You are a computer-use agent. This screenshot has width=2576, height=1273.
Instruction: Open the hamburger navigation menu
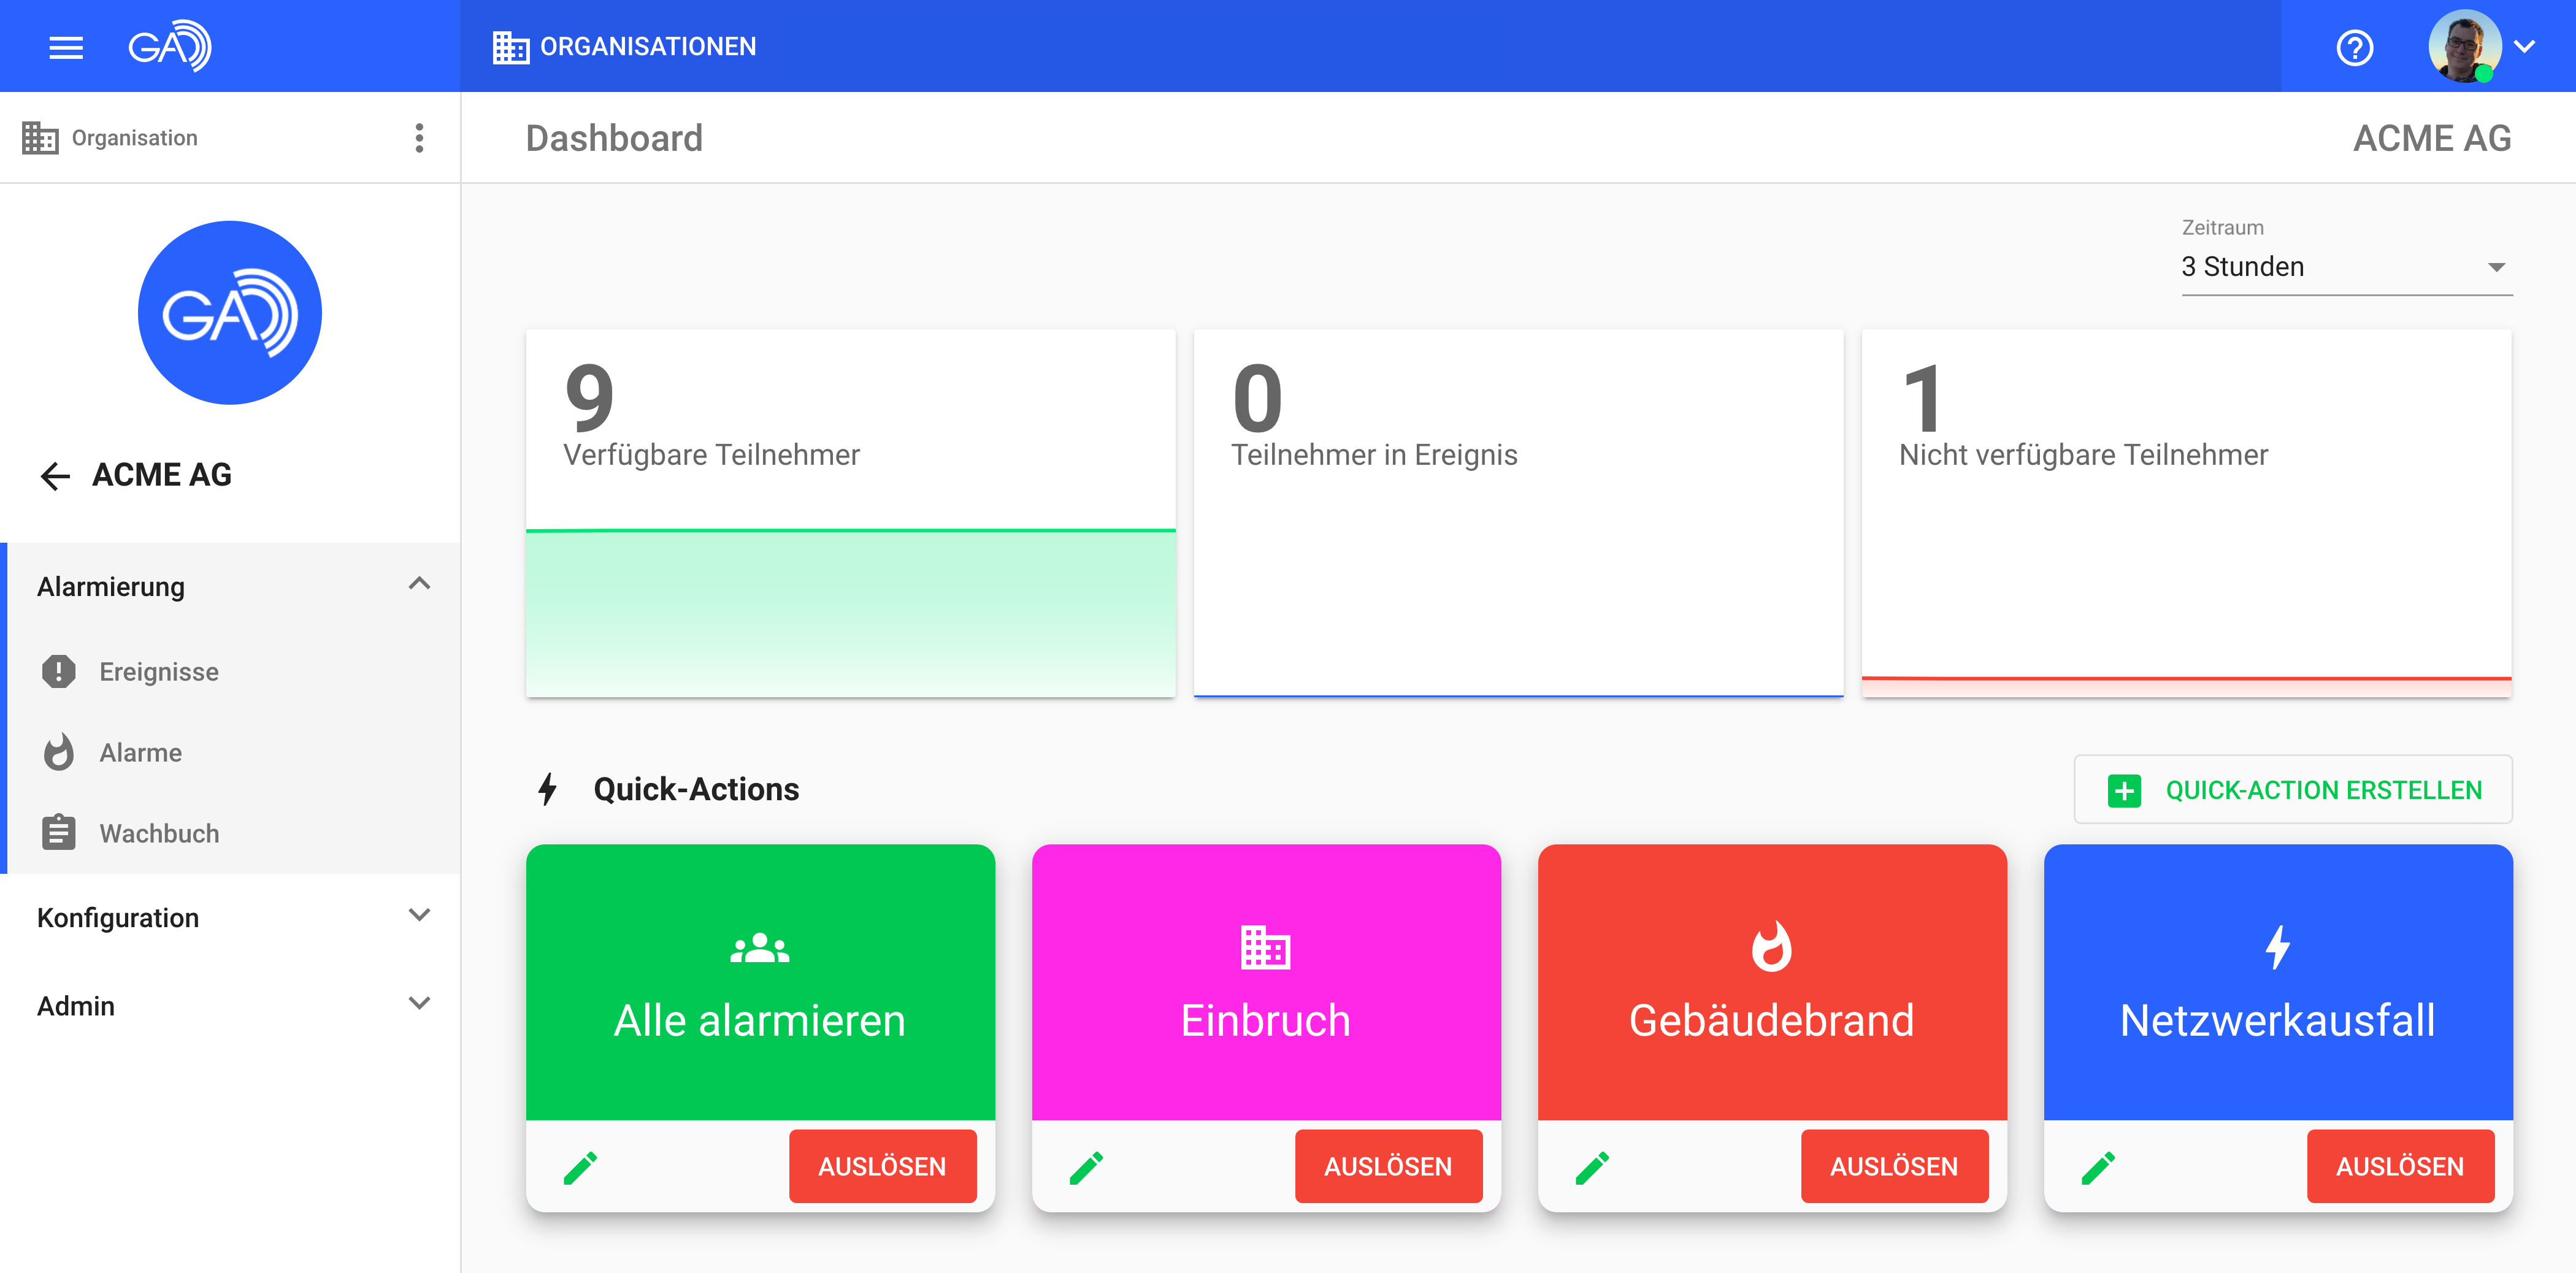[x=66, y=47]
